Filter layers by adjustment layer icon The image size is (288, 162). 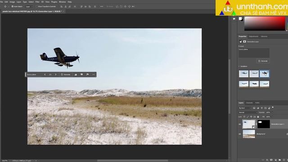click(258, 108)
